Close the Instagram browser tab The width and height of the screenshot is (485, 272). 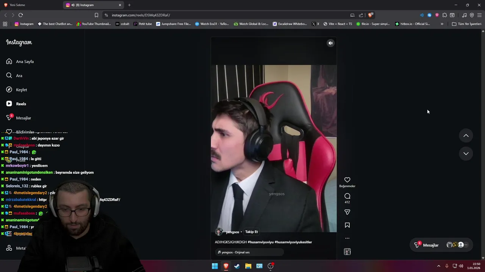click(x=120, y=5)
